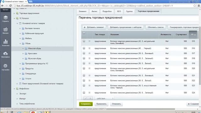Click the green Сохранить button
The height and width of the screenshot is (113, 201).
click(86, 104)
